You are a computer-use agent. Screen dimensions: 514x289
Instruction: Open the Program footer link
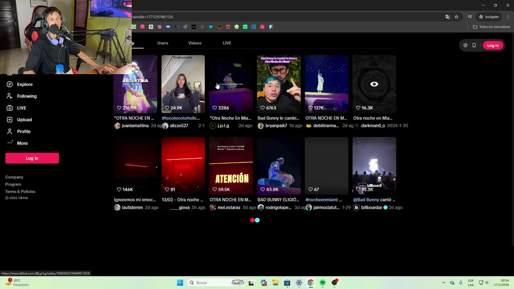pyautogui.click(x=13, y=184)
